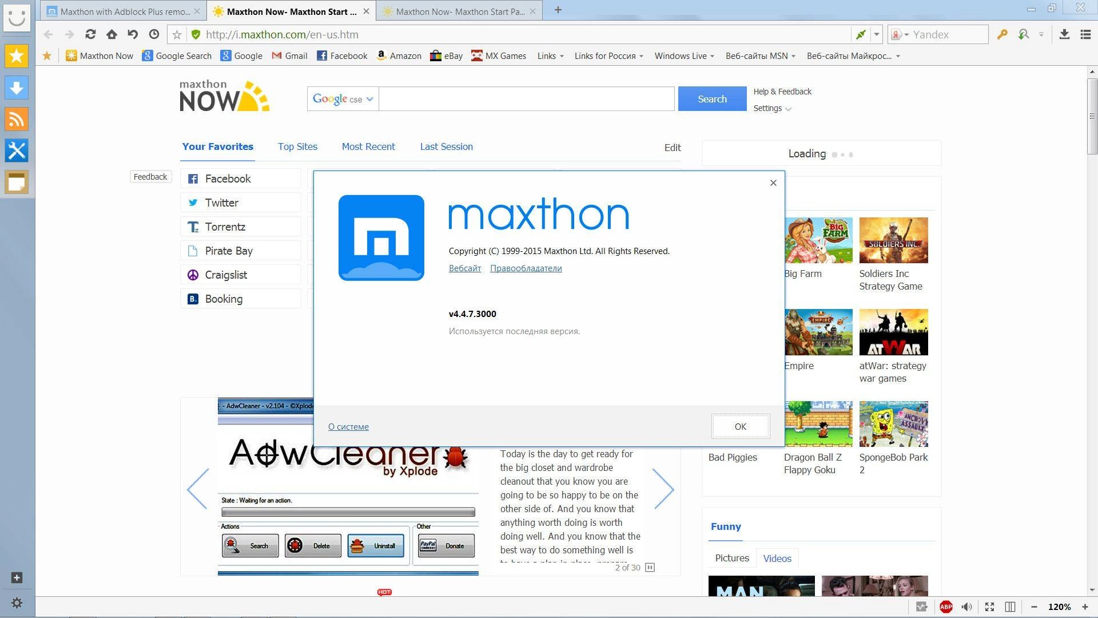
Task: Open the RSS feed reader sidebar icon
Action: coord(17,119)
